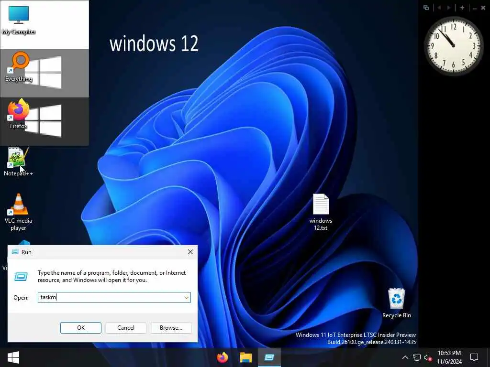The height and width of the screenshot is (367, 490).
Task: Open the notification center icon
Action: coord(474,357)
